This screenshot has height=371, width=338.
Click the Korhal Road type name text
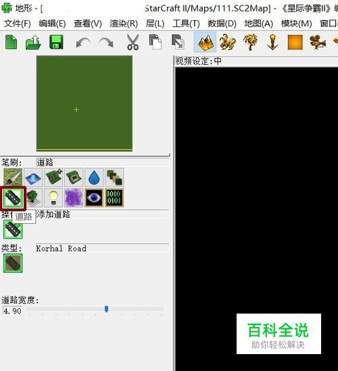[x=62, y=249]
